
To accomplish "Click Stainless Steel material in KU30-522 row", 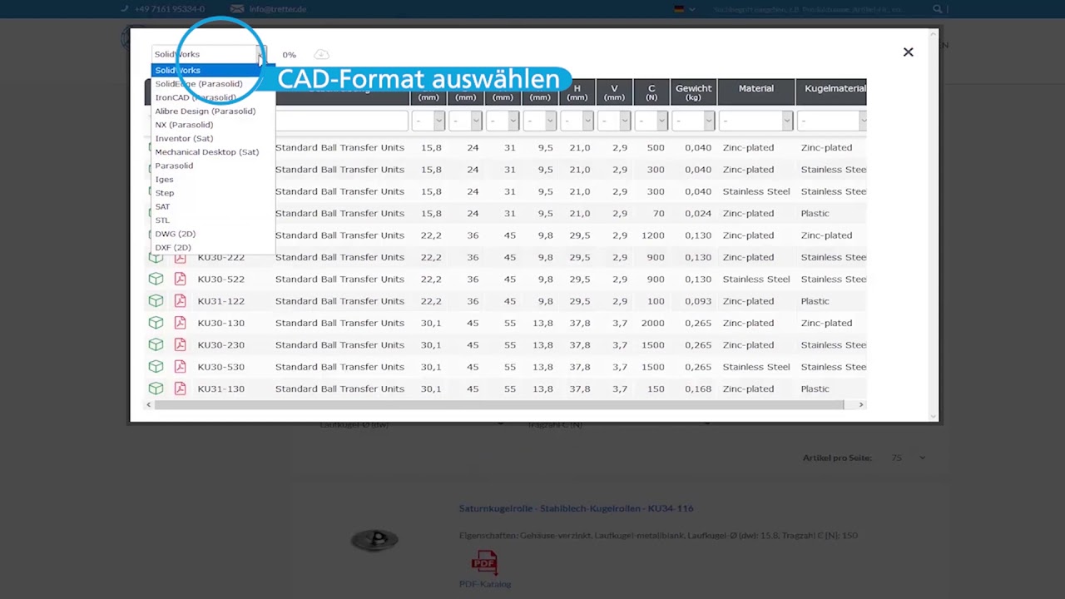I will (755, 279).
